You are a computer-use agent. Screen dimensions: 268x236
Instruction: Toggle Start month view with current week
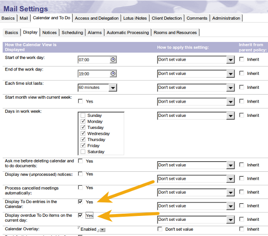click(x=80, y=101)
